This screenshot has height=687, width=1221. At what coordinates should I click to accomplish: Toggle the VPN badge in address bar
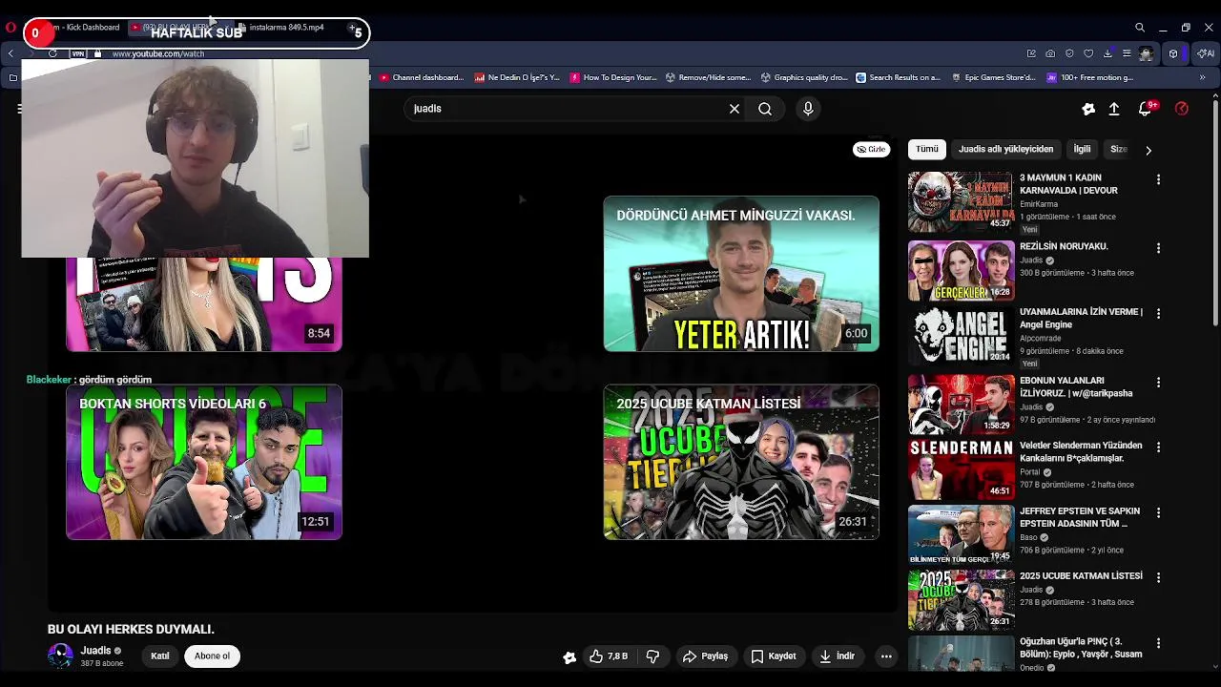(78, 53)
